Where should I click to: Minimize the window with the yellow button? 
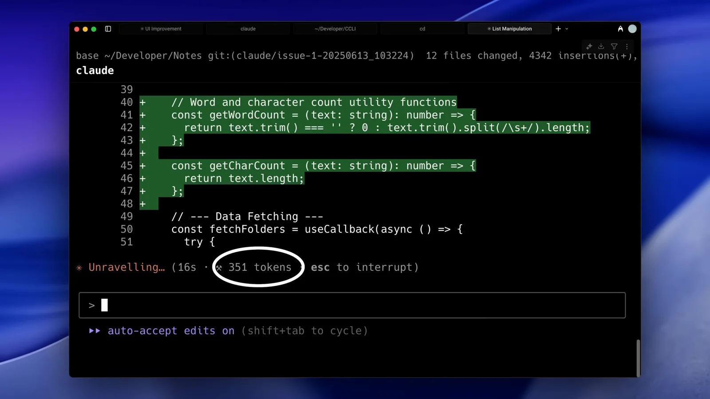(85, 29)
